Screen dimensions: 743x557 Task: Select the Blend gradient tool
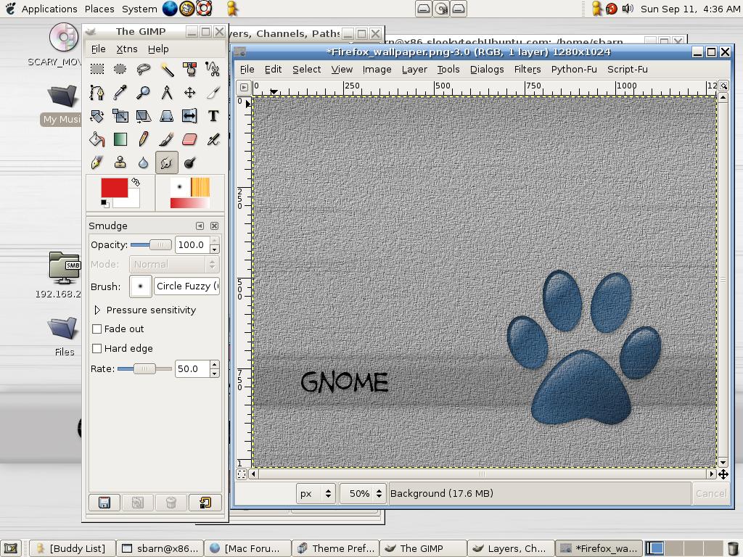120,139
